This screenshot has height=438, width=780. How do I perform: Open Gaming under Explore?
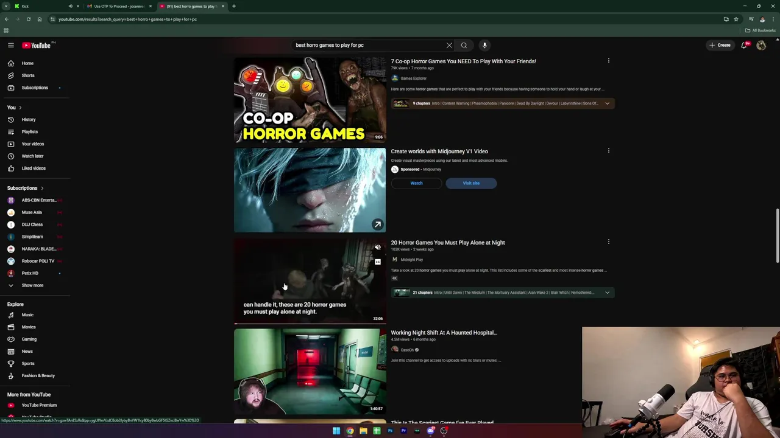click(29, 339)
